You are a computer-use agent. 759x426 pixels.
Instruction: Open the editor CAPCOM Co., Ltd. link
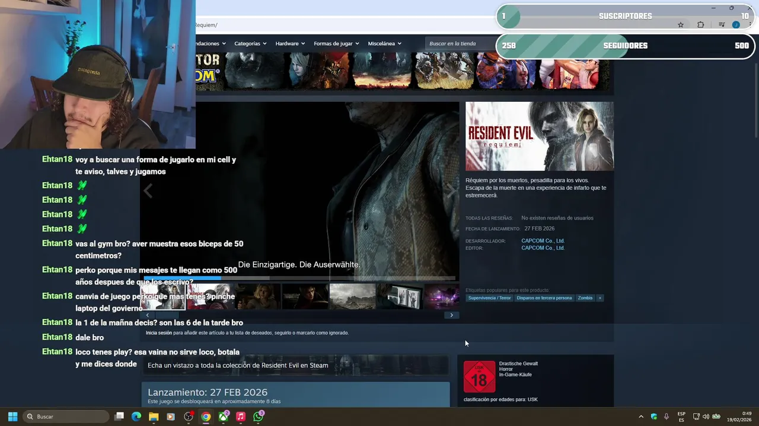coord(543,248)
